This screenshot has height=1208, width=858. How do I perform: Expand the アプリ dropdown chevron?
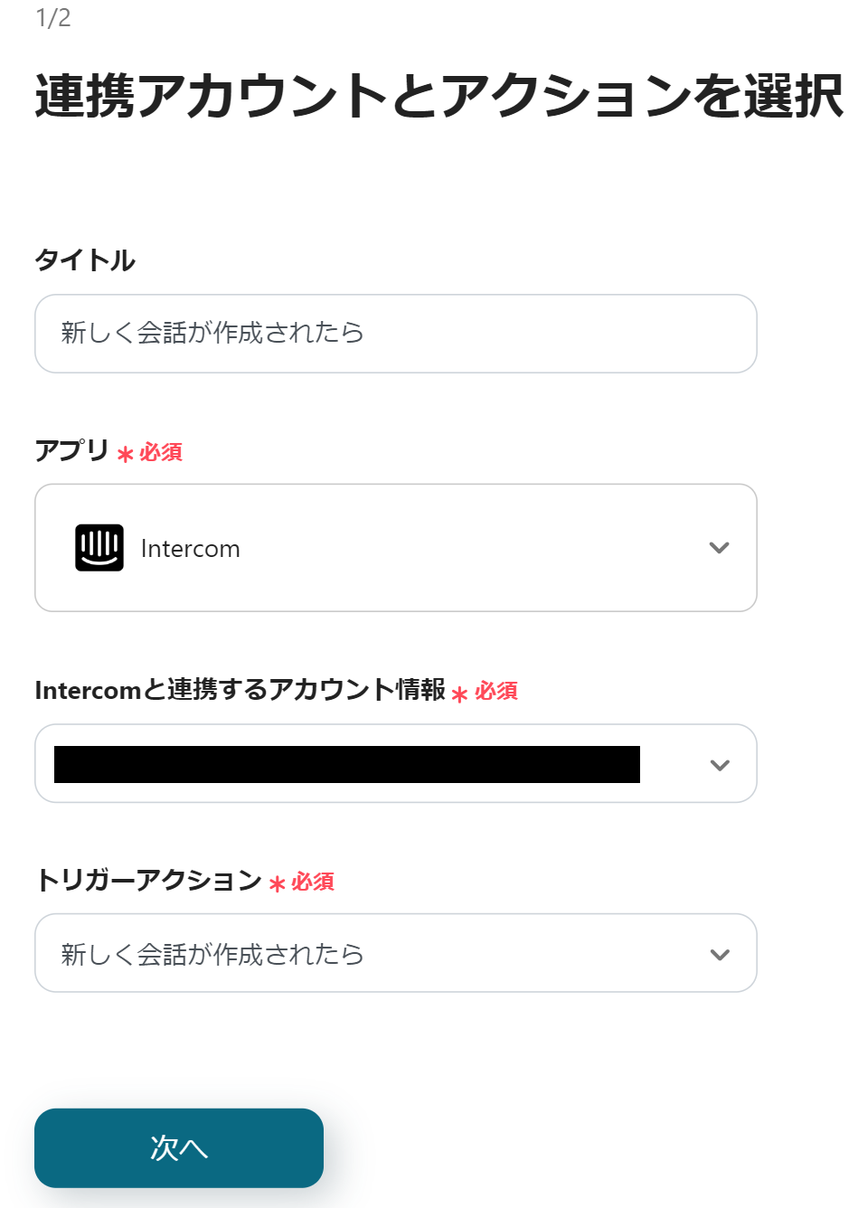tap(719, 548)
